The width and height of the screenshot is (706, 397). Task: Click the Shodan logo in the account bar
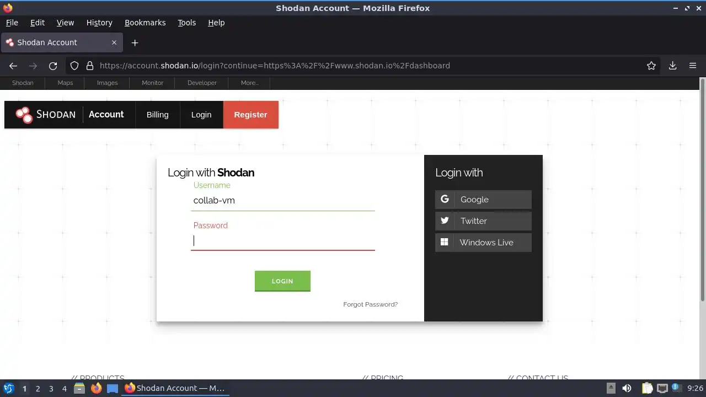(45, 115)
